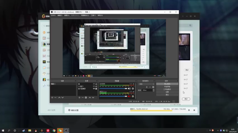This screenshot has height=133, width=238.
Task: Pop out the Scenes dock panel
Action: pyautogui.click(x=75, y=81)
